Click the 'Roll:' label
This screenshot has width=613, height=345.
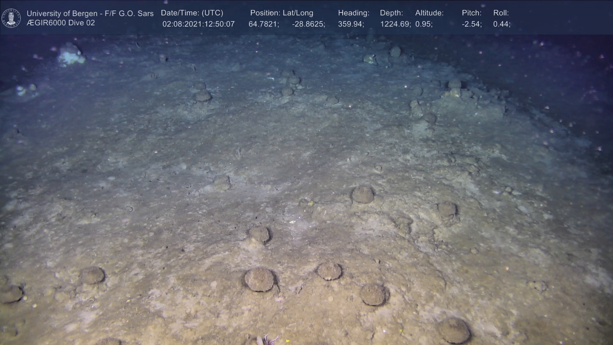501,13
